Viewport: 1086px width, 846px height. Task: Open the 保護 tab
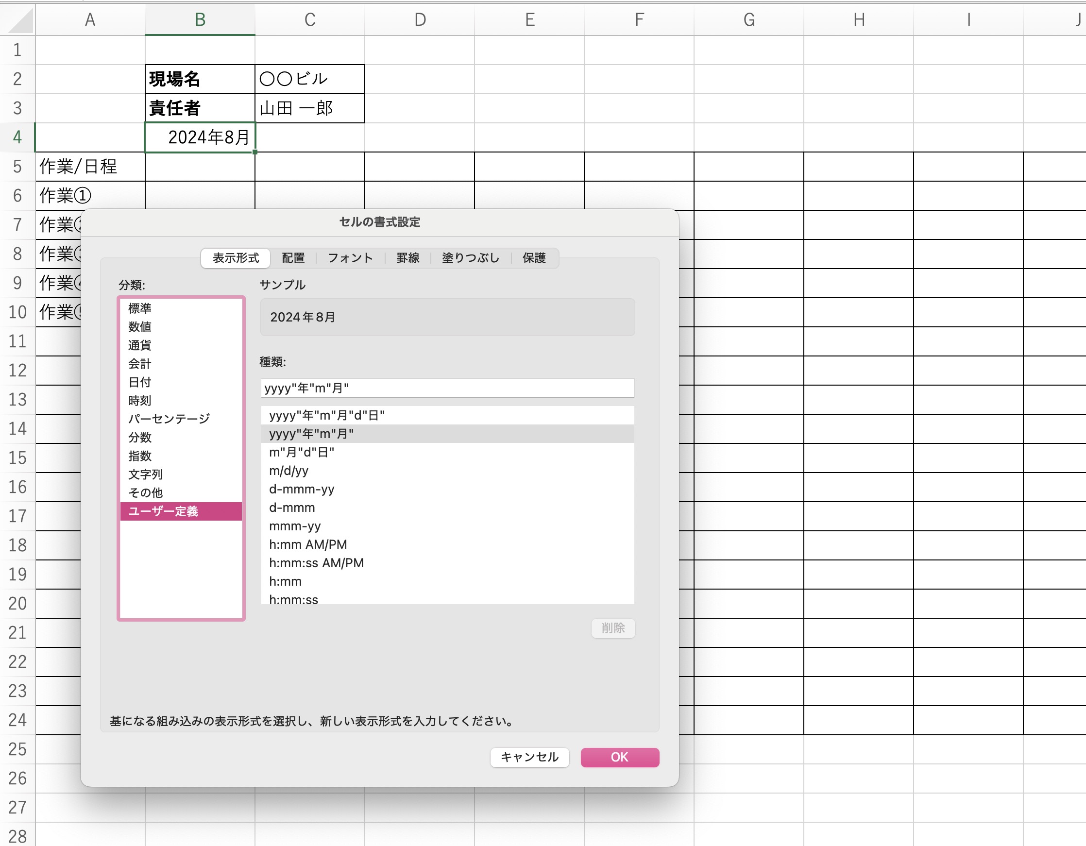point(534,258)
